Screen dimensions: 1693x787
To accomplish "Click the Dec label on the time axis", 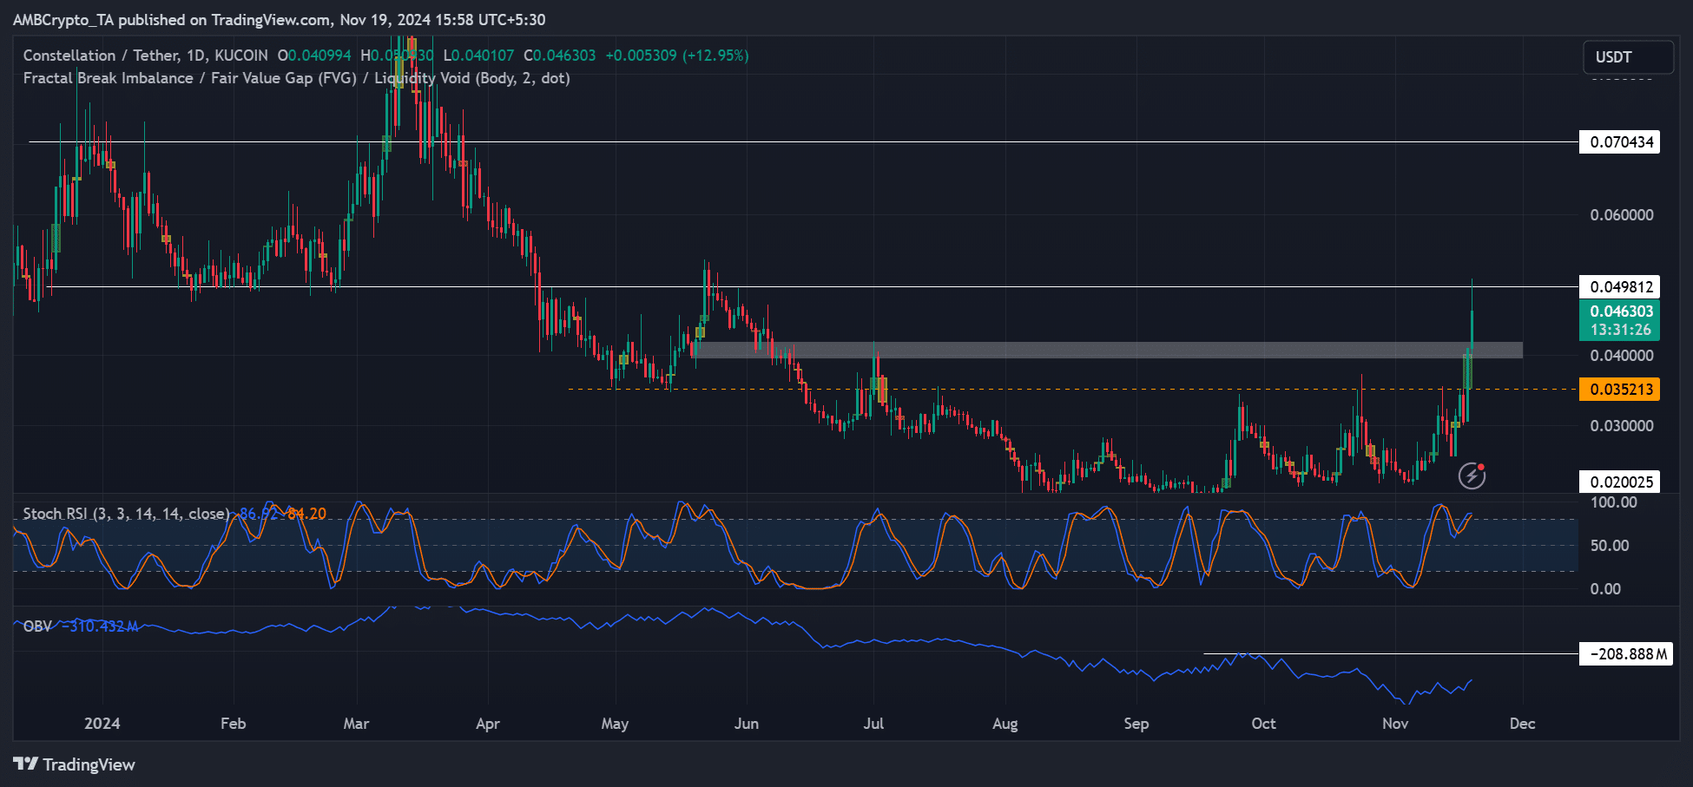I will coord(1523,724).
